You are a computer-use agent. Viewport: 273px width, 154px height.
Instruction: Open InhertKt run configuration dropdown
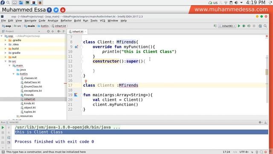(x=227, y=26)
